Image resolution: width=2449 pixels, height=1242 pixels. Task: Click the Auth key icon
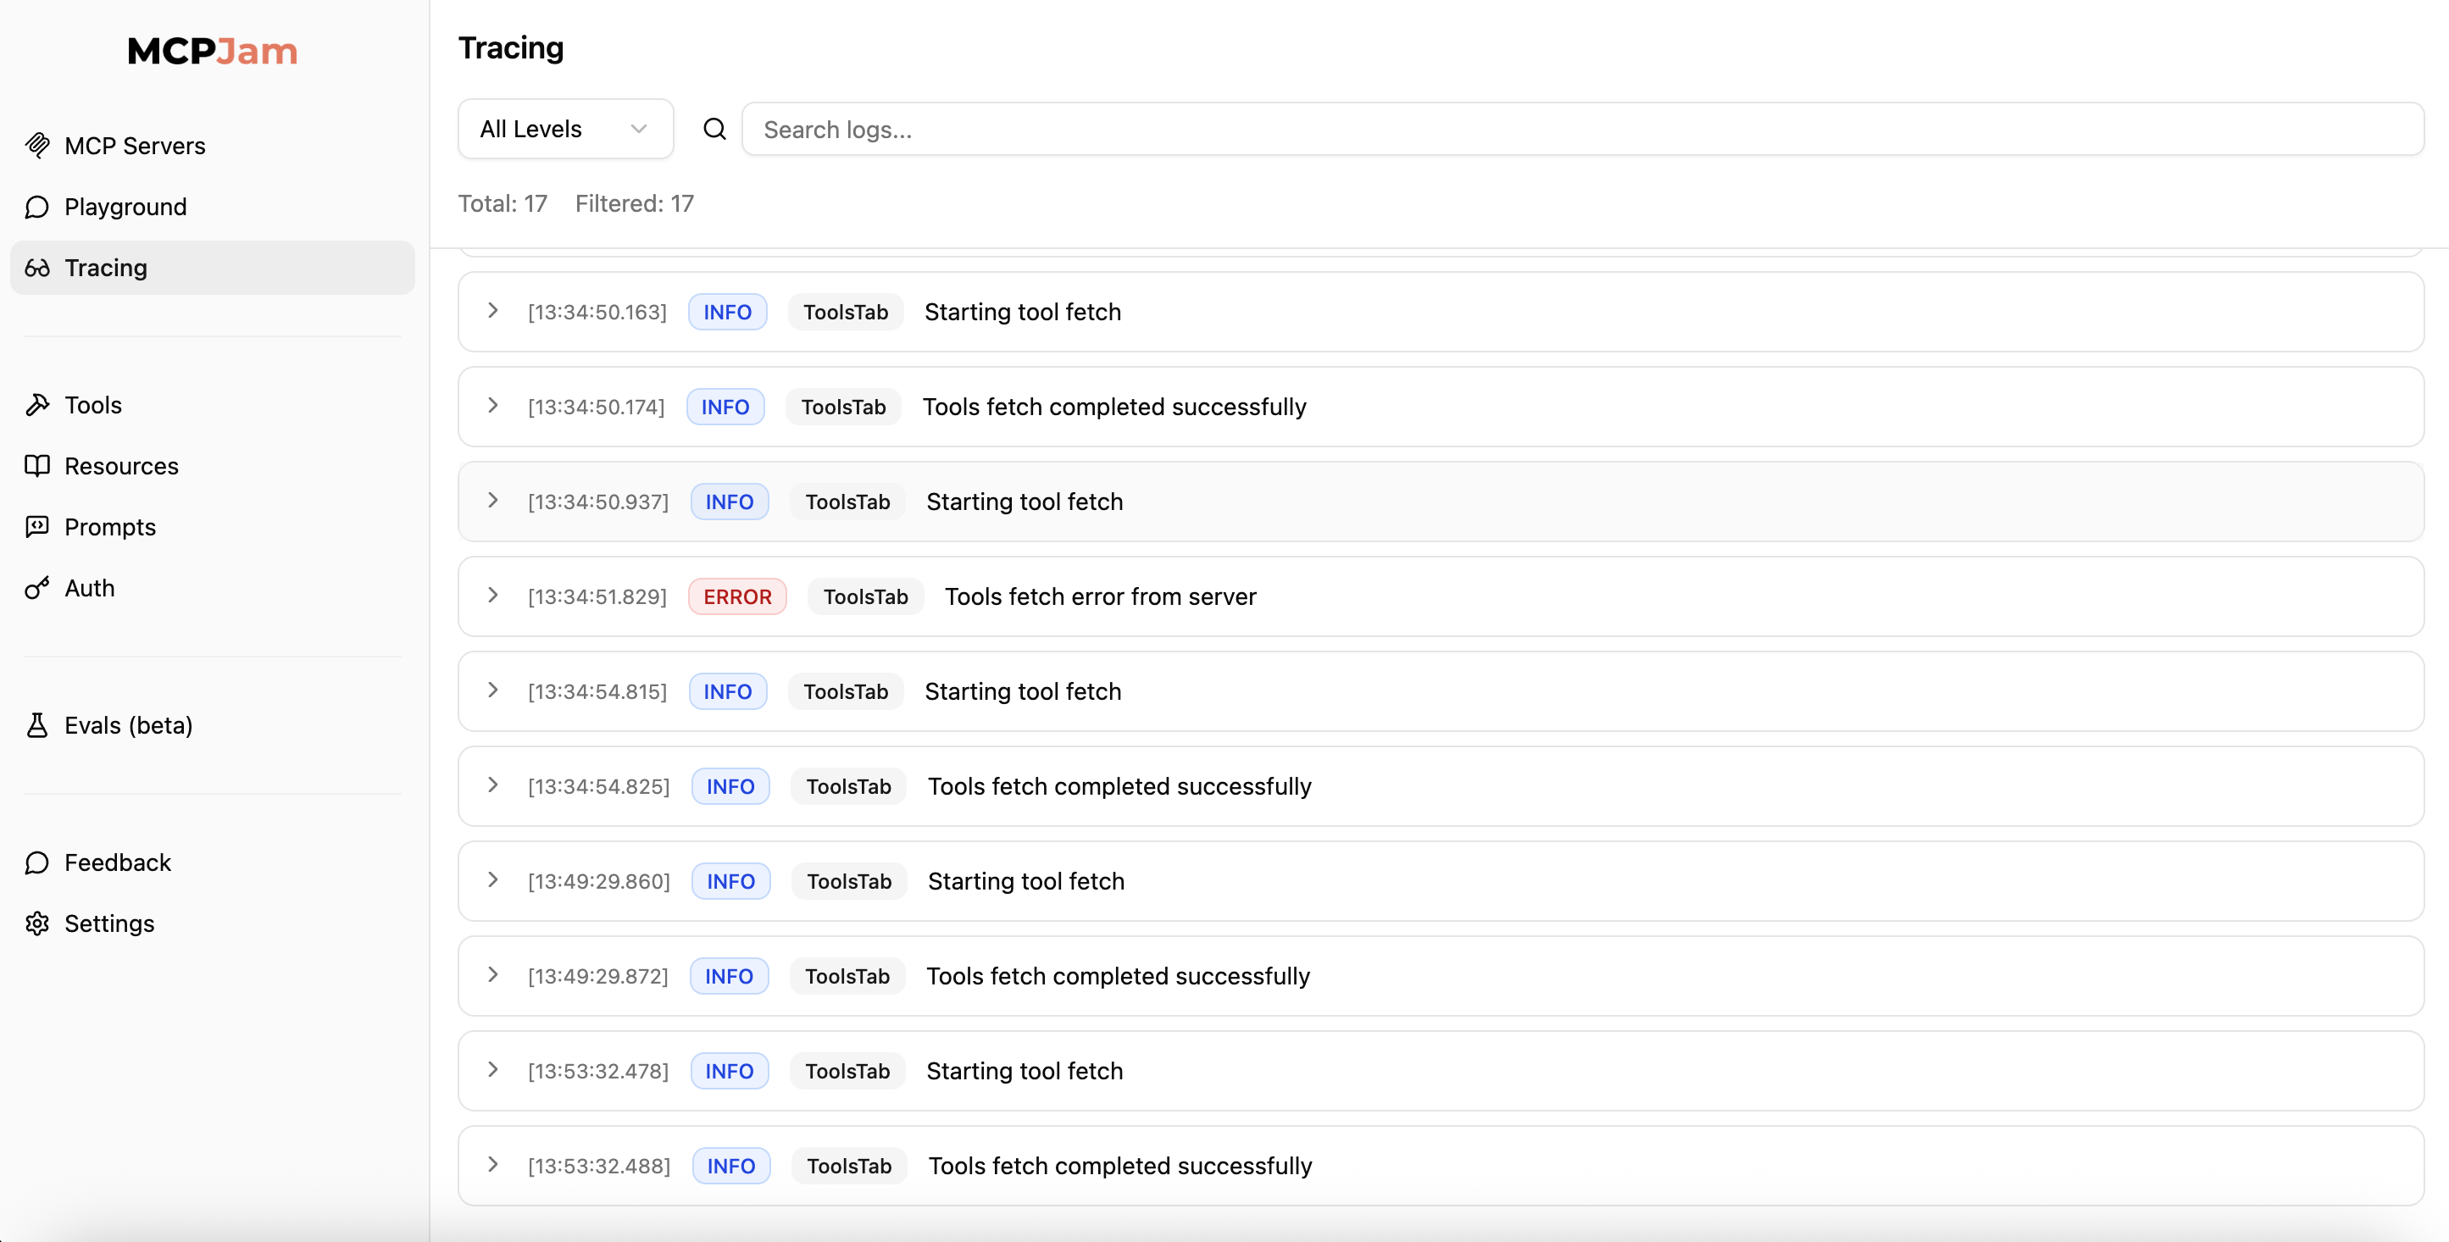click(37, 588)
